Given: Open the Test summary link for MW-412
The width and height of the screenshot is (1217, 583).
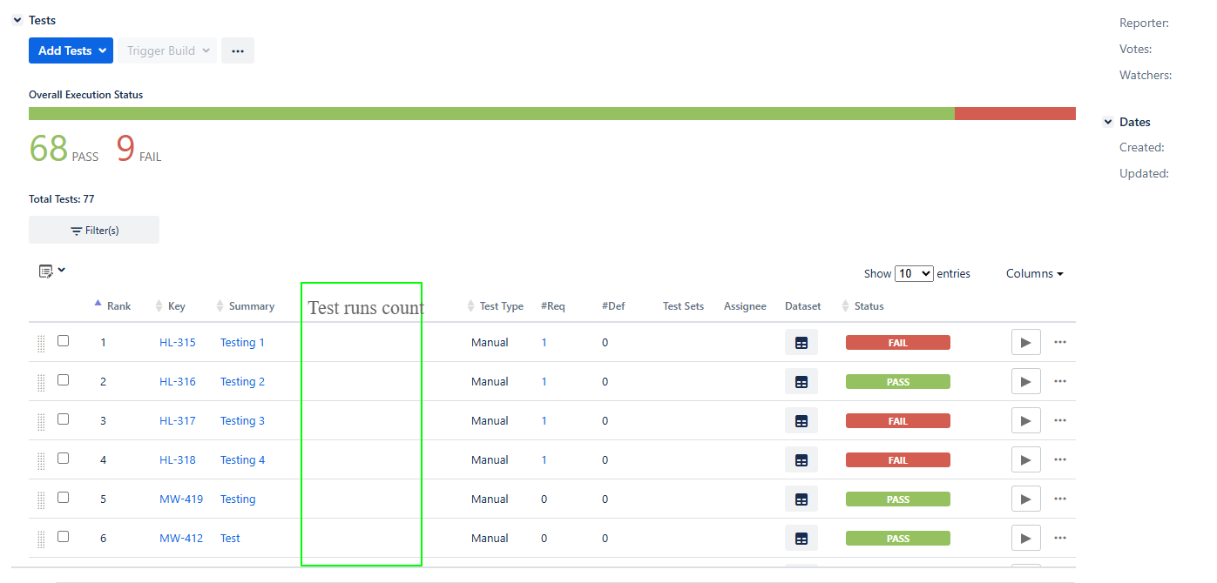Looking at the screenshot, I should click(x=230, y=539).
